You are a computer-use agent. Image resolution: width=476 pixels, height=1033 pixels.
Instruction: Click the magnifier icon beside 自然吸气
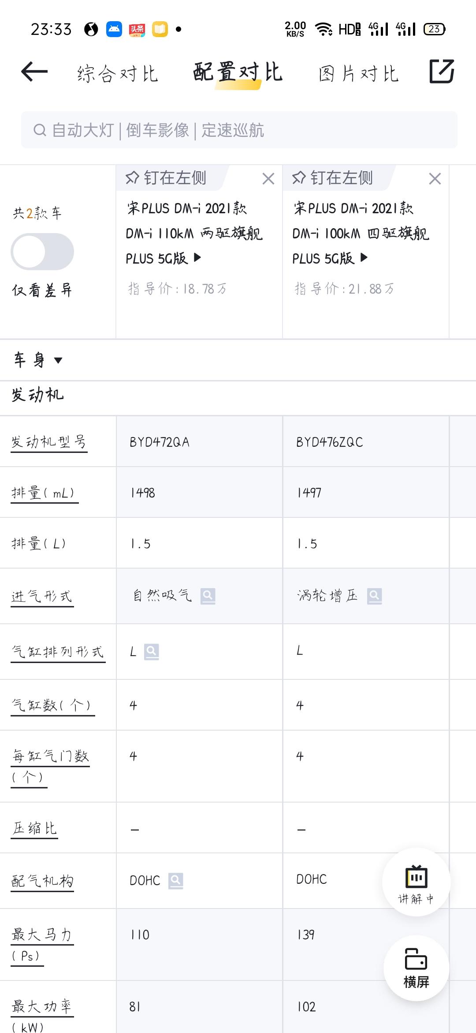[208, 596]
